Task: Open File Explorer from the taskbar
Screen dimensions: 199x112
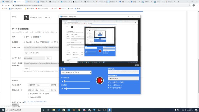Action: (x=53, y=110)
